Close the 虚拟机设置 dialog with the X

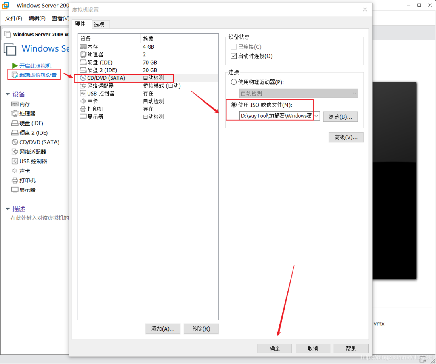pyautogui.click(x=365, y=10)
